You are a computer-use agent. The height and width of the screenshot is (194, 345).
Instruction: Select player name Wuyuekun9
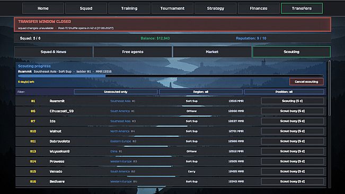(59, 151)
